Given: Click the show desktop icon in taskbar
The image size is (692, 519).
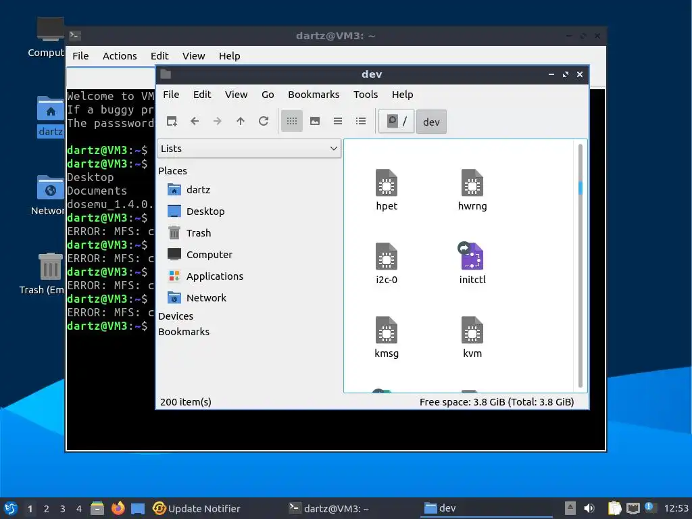Looking at the screenshot, I should tap(138, 508).
